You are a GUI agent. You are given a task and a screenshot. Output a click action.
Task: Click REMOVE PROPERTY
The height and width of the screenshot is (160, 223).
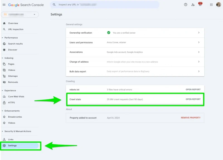(x=191, y=118)
